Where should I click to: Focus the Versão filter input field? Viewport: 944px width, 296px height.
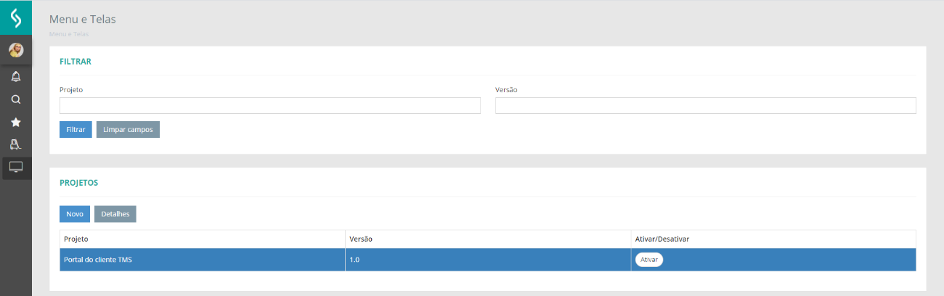click(x=705, y=106)
